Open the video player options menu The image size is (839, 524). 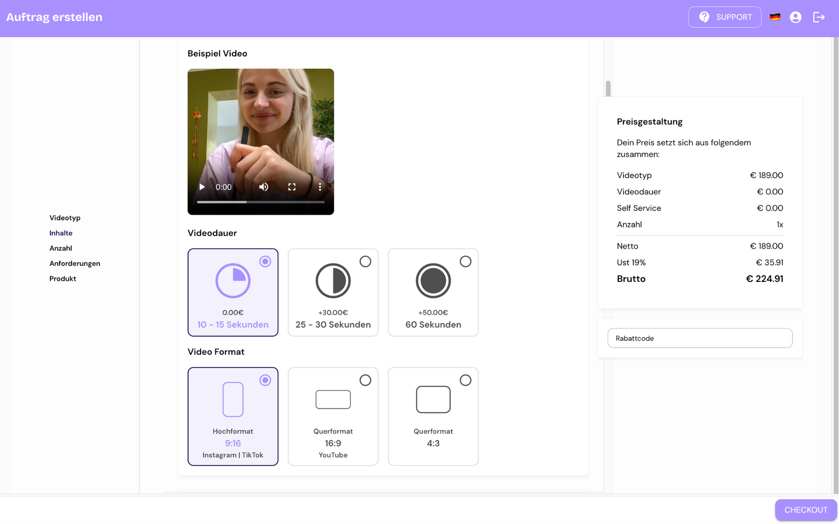click(320, 187)
